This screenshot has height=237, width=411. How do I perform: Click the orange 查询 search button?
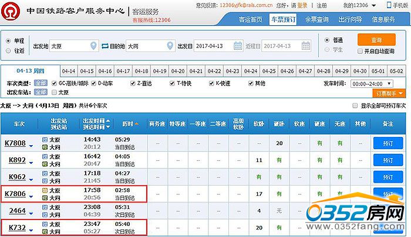[376, 40]
